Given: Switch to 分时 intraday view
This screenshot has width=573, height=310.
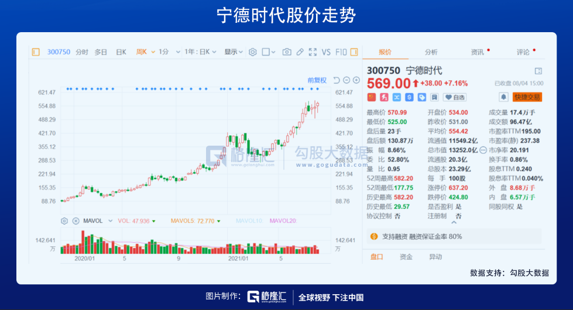Looking at the screenshot, I should 82,52.
